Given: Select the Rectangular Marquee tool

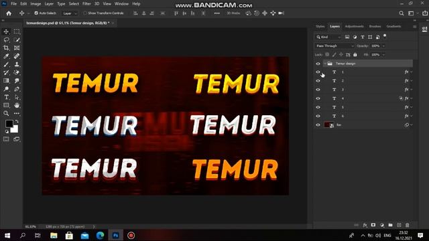Looking at the screenshot, I should (x=17, y=31).
